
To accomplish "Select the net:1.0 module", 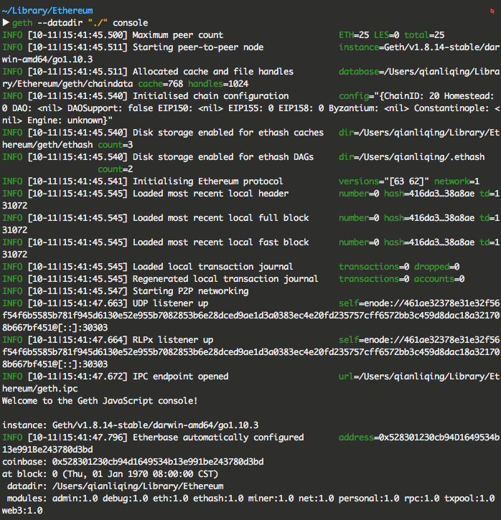I will (317, 498).
